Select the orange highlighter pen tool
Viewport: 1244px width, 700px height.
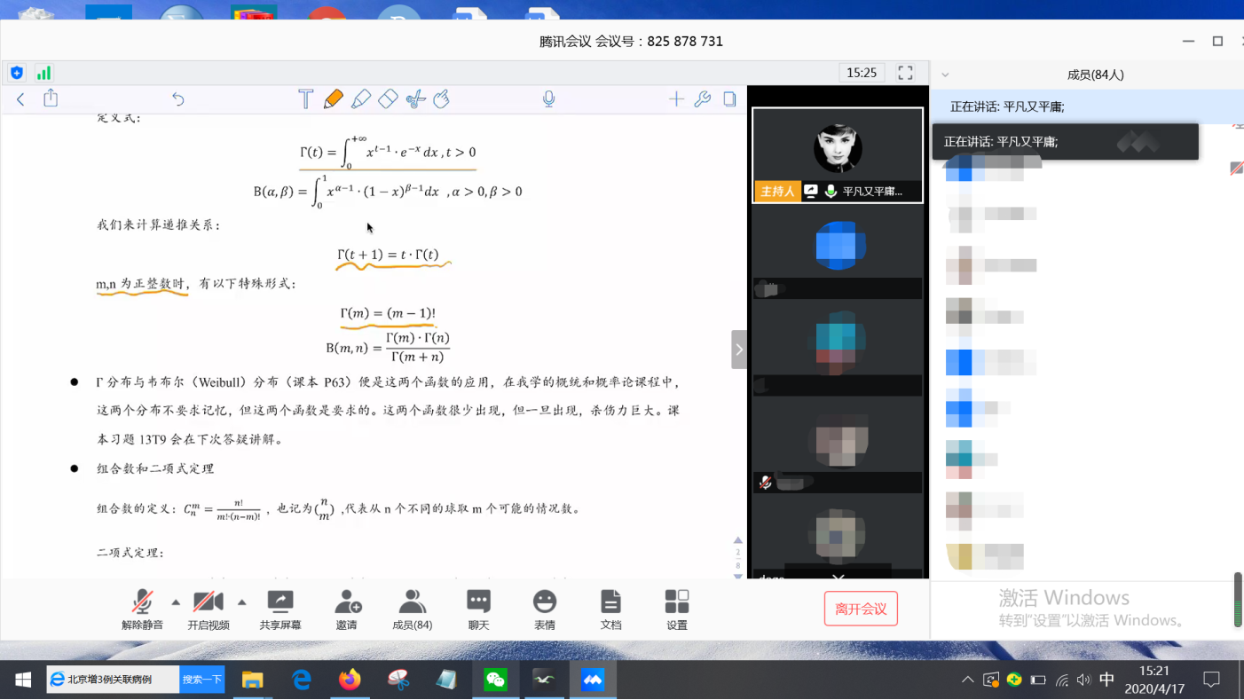pyautogui.click(x=334, y=99)
